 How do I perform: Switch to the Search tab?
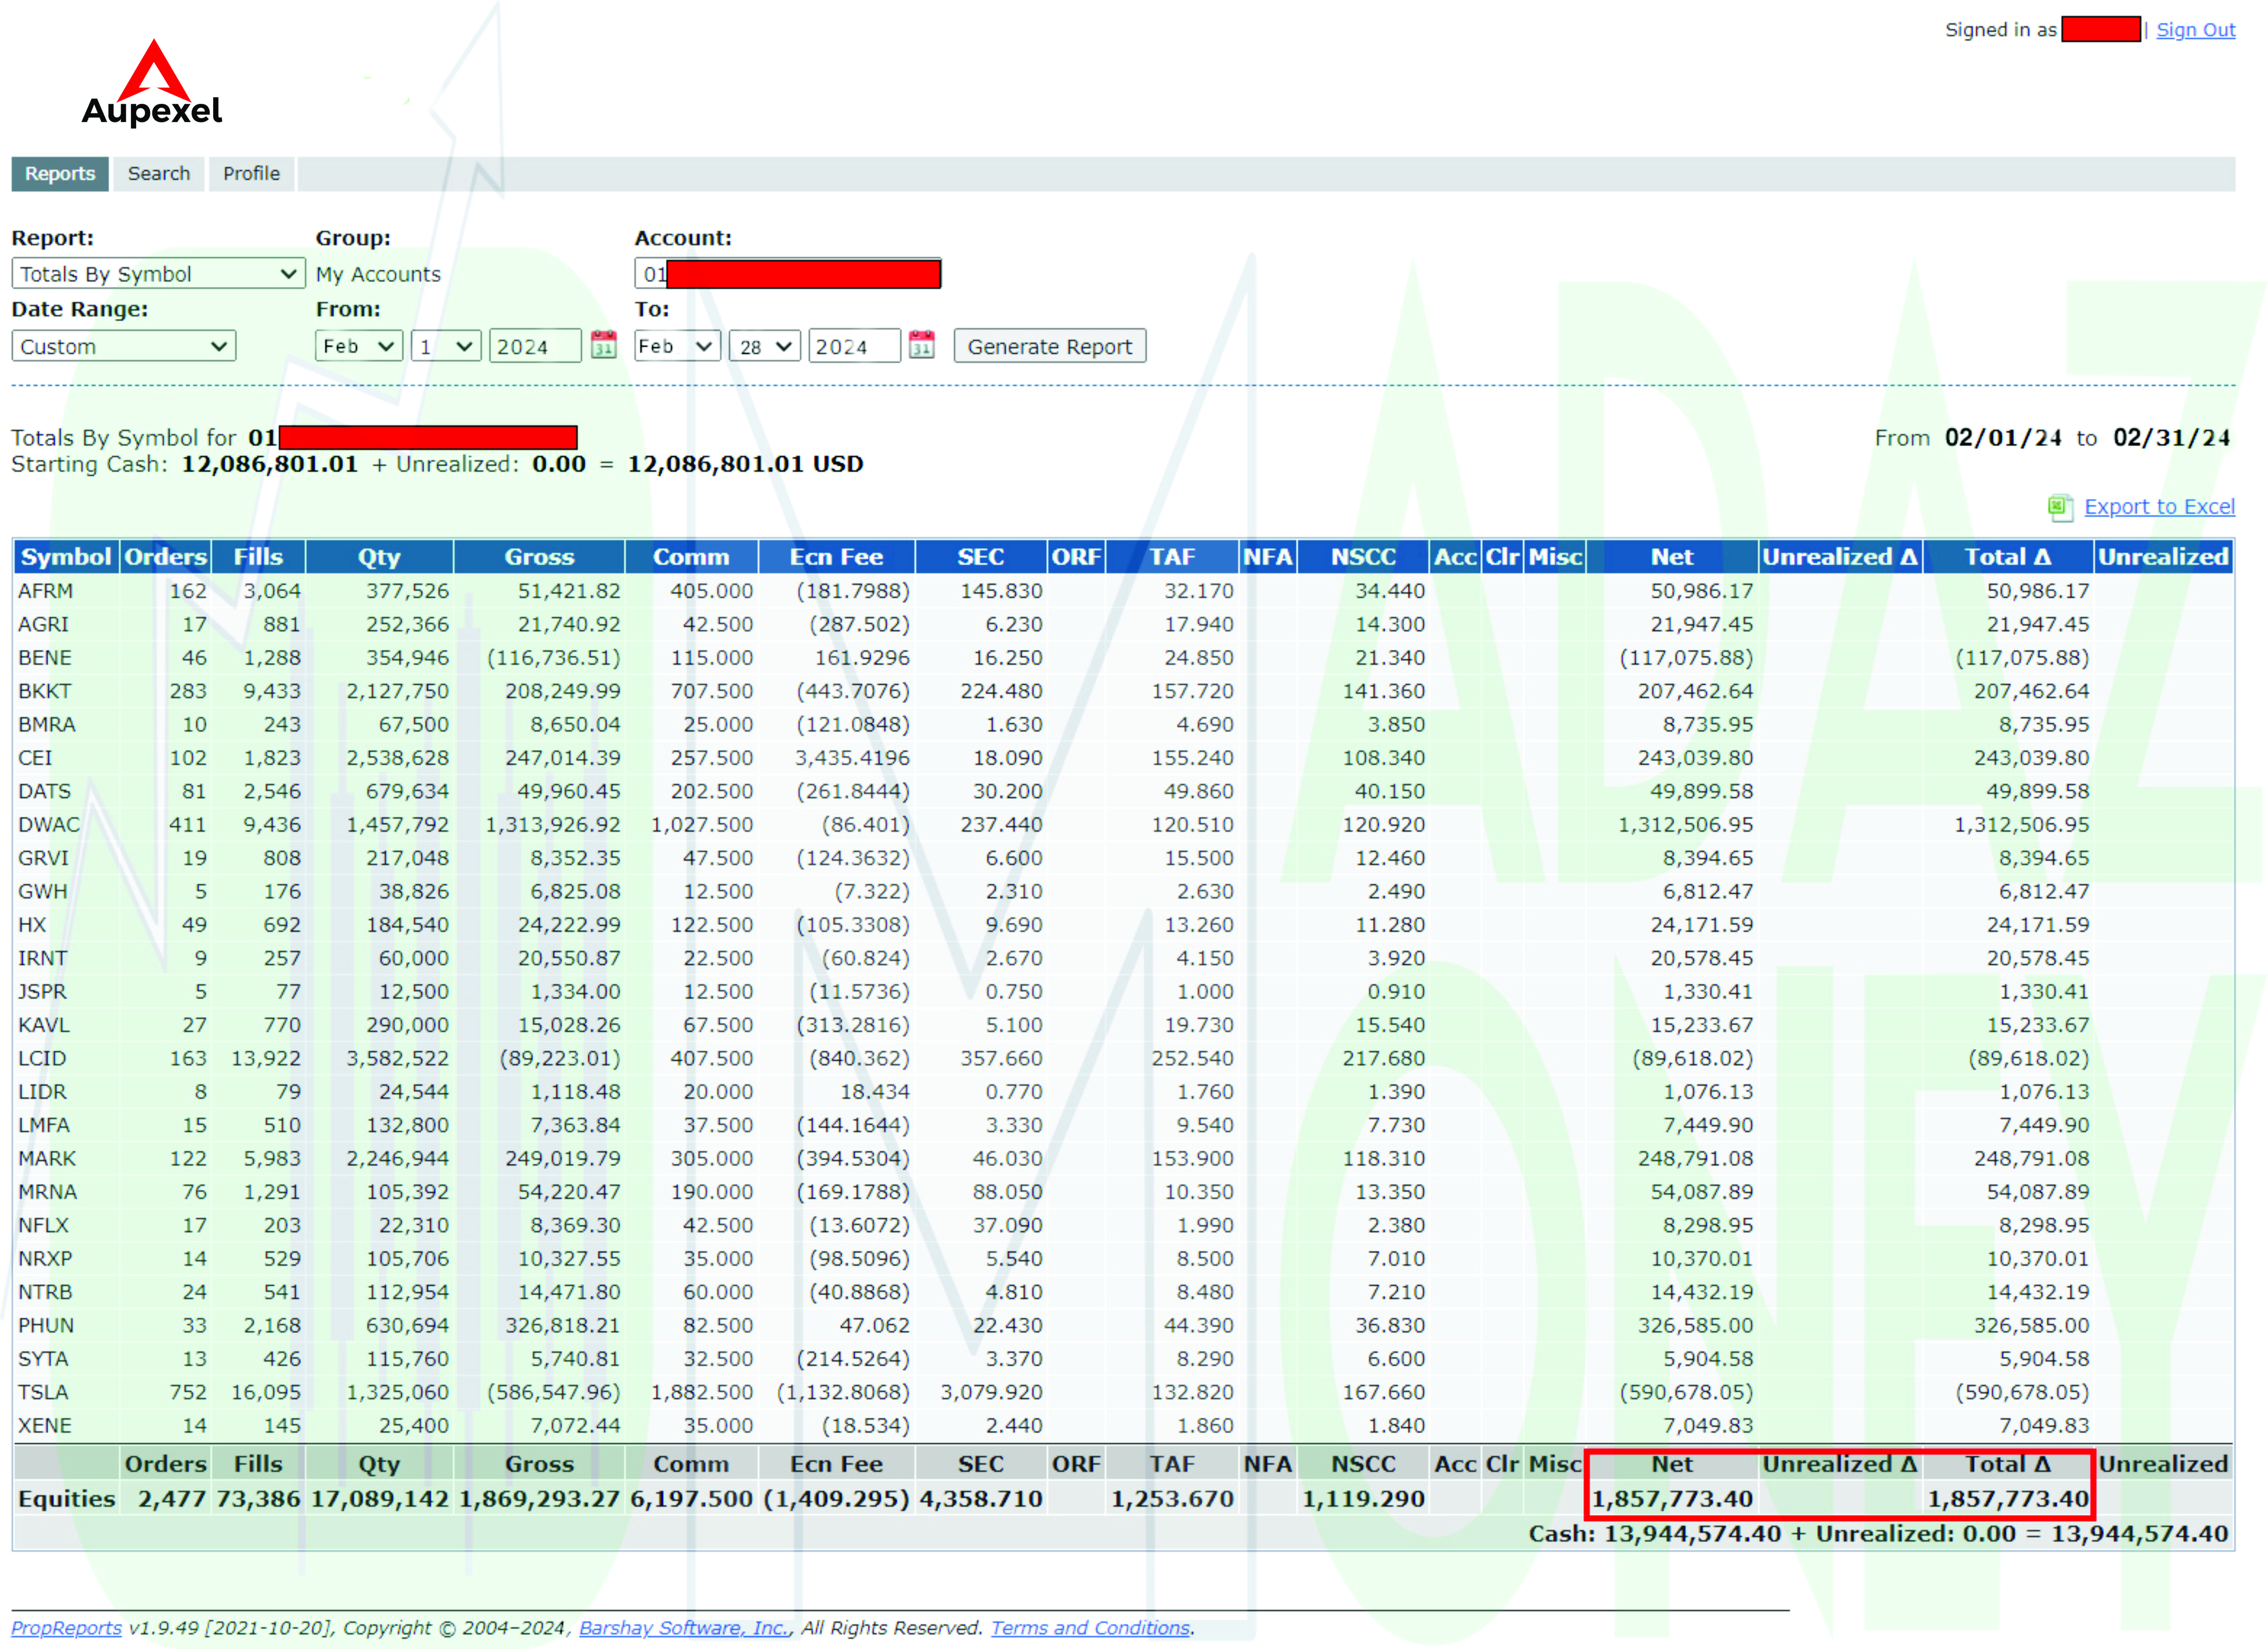pos(159,174)
